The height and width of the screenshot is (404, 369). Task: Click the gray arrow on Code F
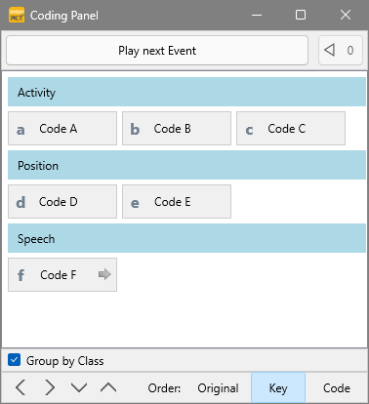tap(104, 274)
